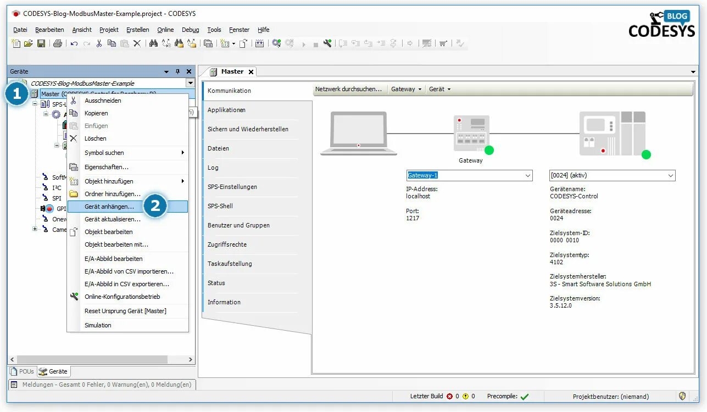Viewport: 707px width, 412px height.
Task: Select Simulation in context menu
Action: click(x=128, y=325)
